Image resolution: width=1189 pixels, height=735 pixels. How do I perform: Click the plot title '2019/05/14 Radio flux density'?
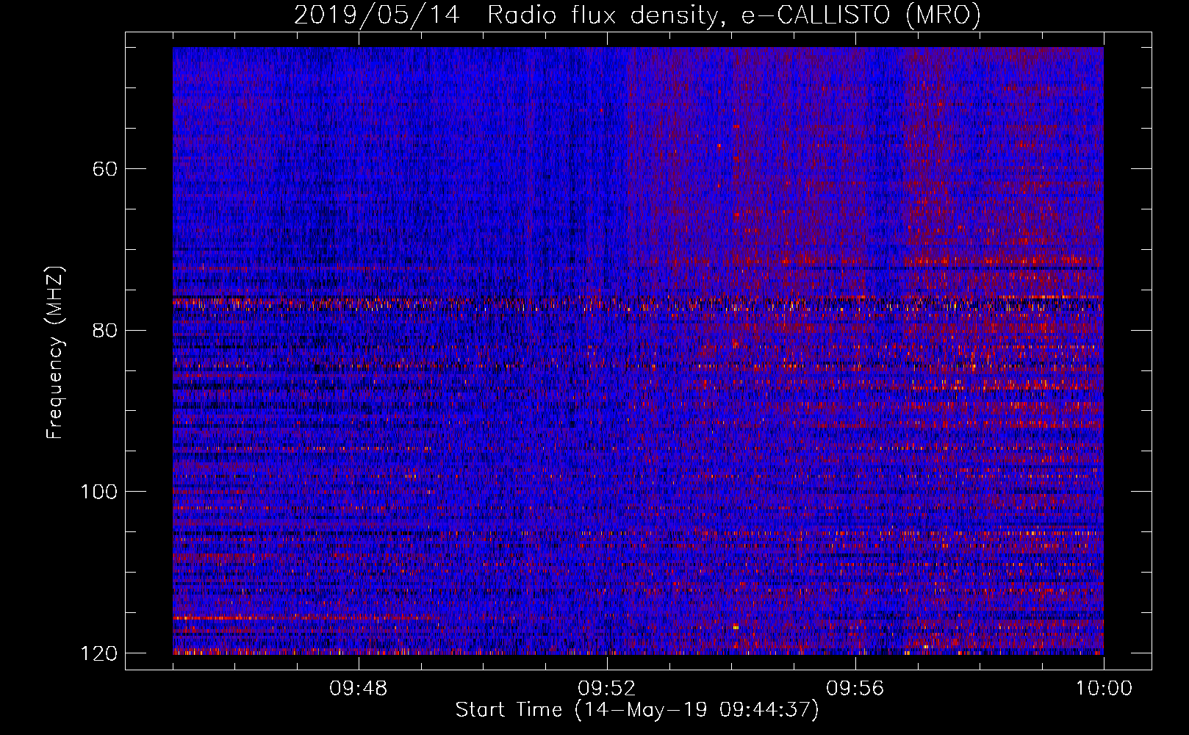[x=637, y=15]
